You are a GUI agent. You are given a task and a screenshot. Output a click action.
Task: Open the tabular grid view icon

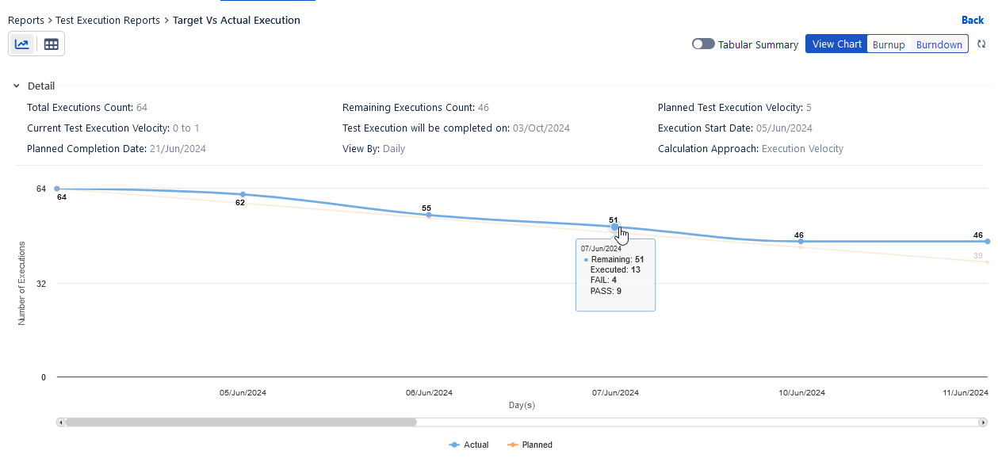[51, 44]
